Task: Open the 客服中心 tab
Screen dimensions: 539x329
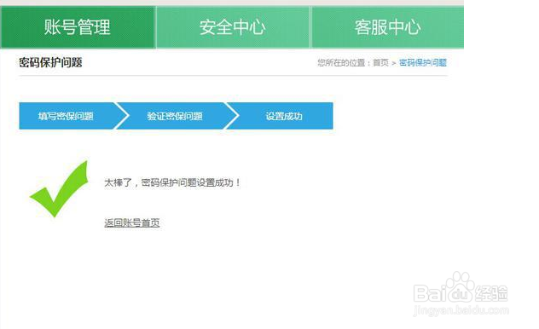Action: click(x=388, y=27)
